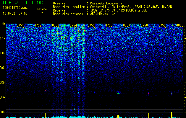Click the 0754 time marker

(x=73, y=25)
